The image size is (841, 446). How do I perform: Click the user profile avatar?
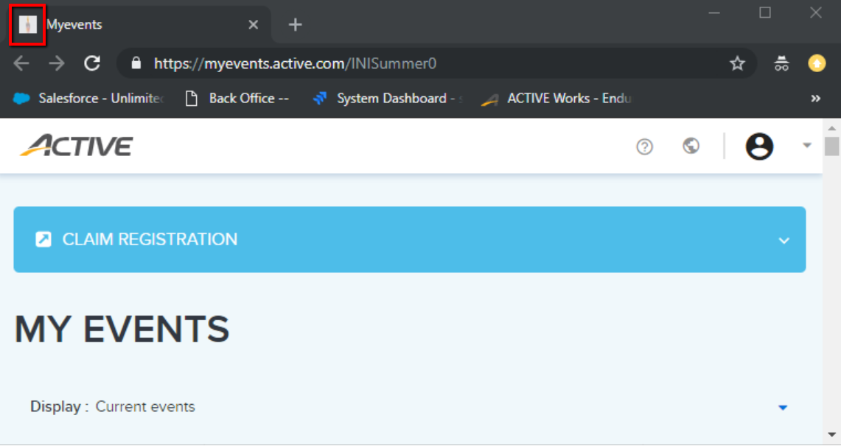coord(759,146)
